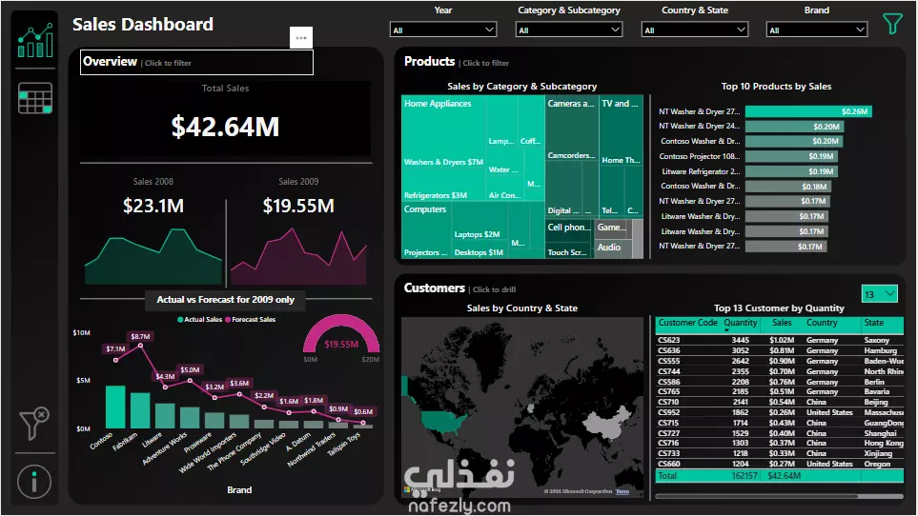Sort by Sales column header
Screen dimensions: 918x516
[x=782, y=323]
